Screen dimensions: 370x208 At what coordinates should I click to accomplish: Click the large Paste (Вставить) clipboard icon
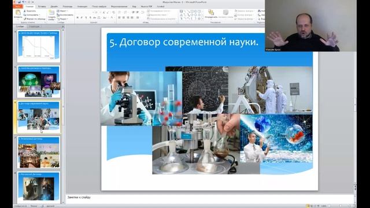(18, 12)
